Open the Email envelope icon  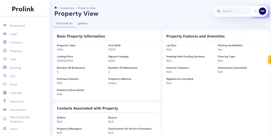(x=5, y=84)
